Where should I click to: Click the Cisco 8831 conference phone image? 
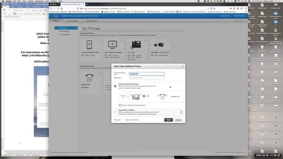159,45
